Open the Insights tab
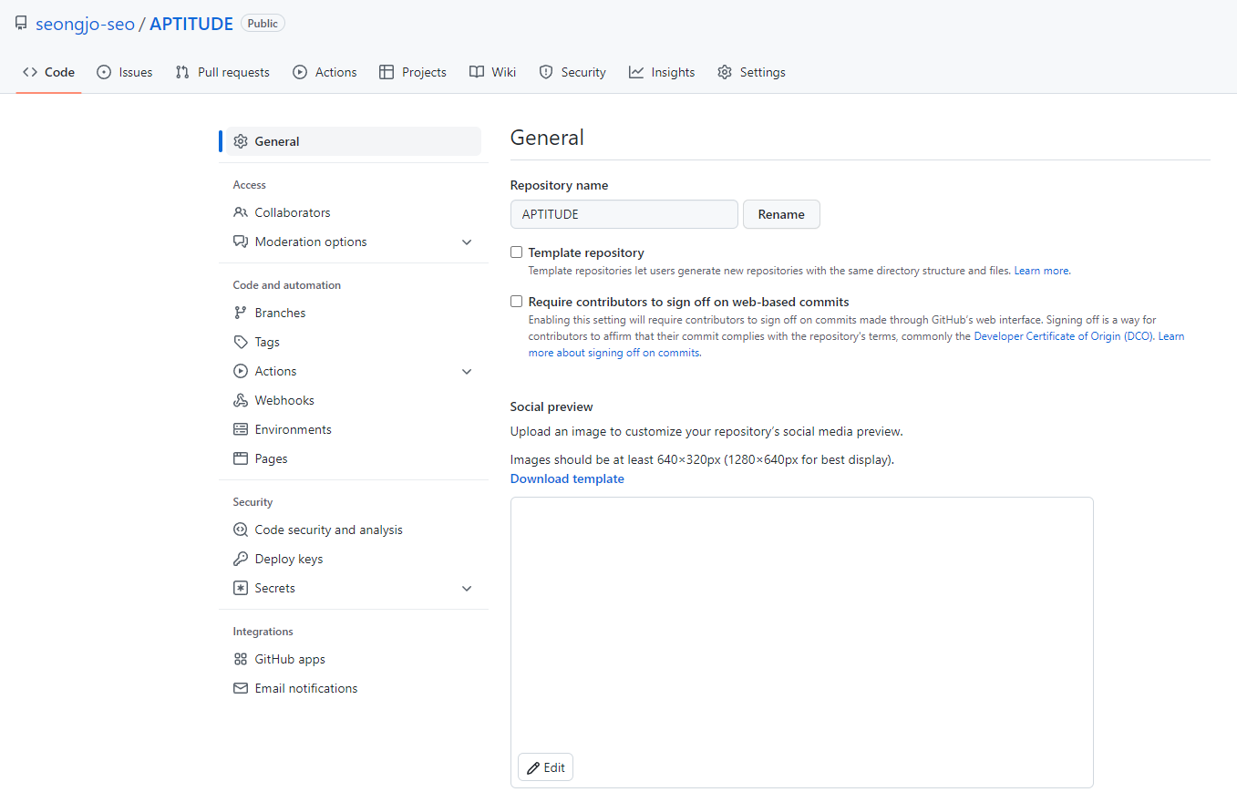The height and width of the screenshot is (792, 1237). (x=662, y=72)
